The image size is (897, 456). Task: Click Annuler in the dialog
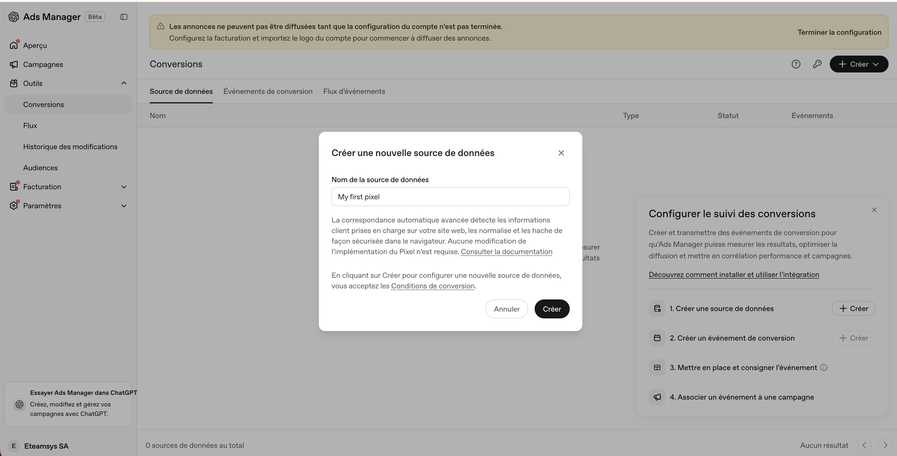(506, 309)
